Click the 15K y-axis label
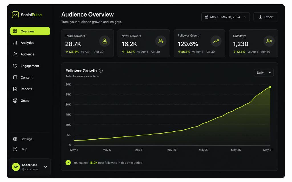 pyautogui.click(x=68, y=115)
